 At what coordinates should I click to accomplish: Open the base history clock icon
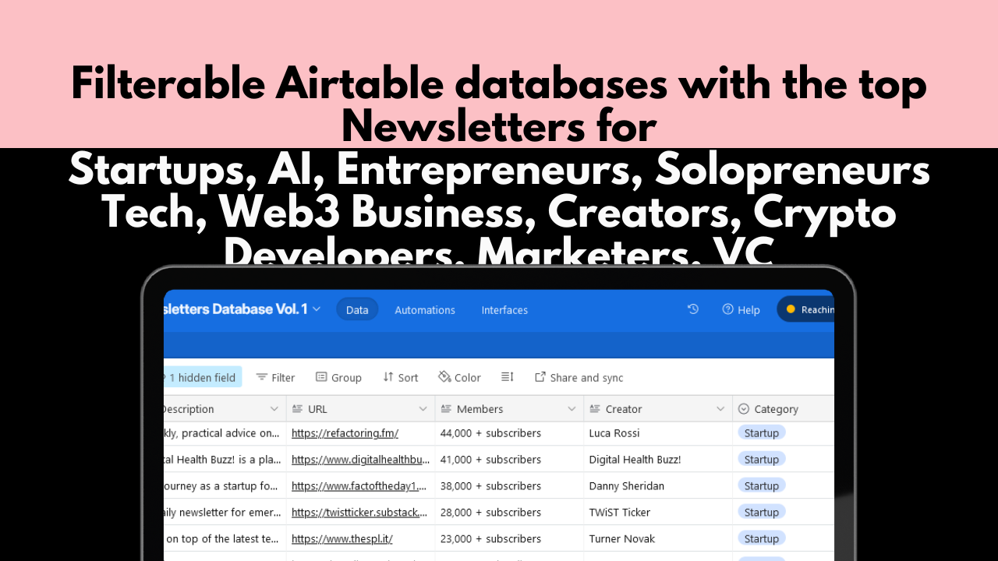(692, 309)
